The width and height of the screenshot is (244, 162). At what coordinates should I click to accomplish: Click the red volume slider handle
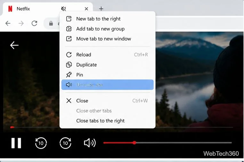click(x=134, y=142)
